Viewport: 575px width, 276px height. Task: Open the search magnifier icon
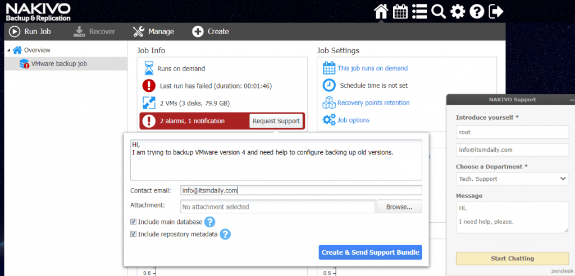(x=438, y=12)
